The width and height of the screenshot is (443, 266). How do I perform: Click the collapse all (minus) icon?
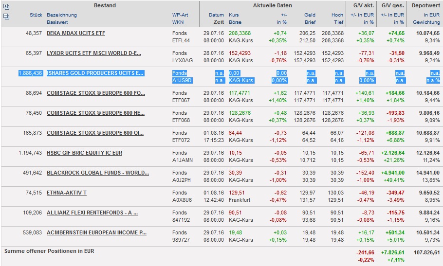pyautogui.click(x=6, y=17)
